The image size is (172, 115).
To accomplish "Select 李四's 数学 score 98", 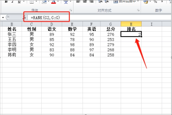I will (72, 44).
